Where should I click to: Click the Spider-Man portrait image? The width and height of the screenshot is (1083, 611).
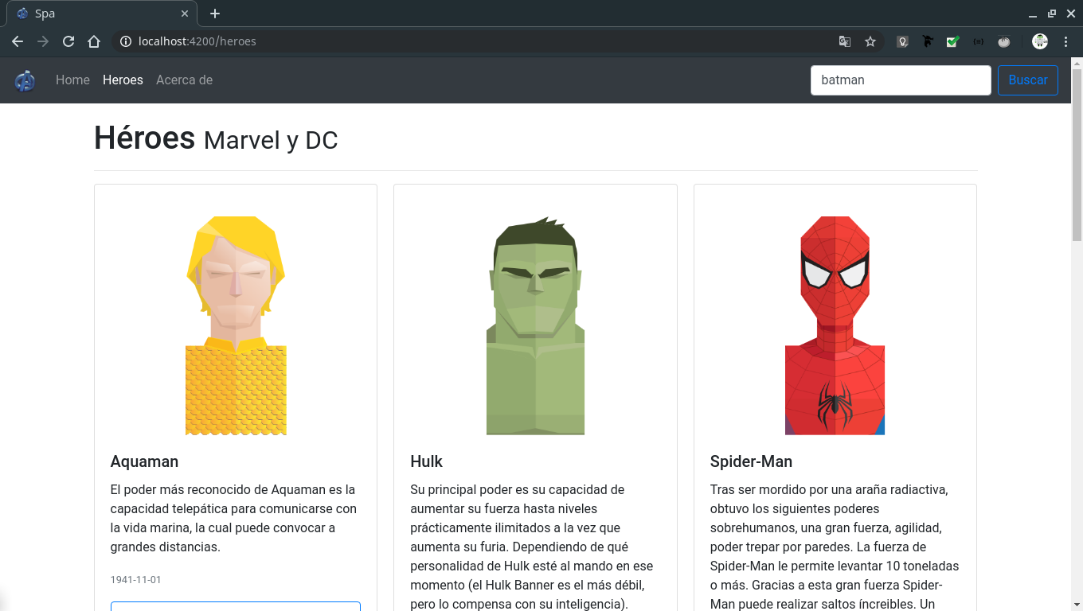(x=835, y=325)
